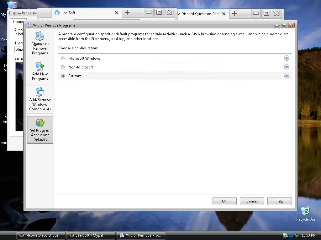Open Change or Remove Programs section
Image resolution: width=321 pixels, height=240 pixels.
coord(40,43)
